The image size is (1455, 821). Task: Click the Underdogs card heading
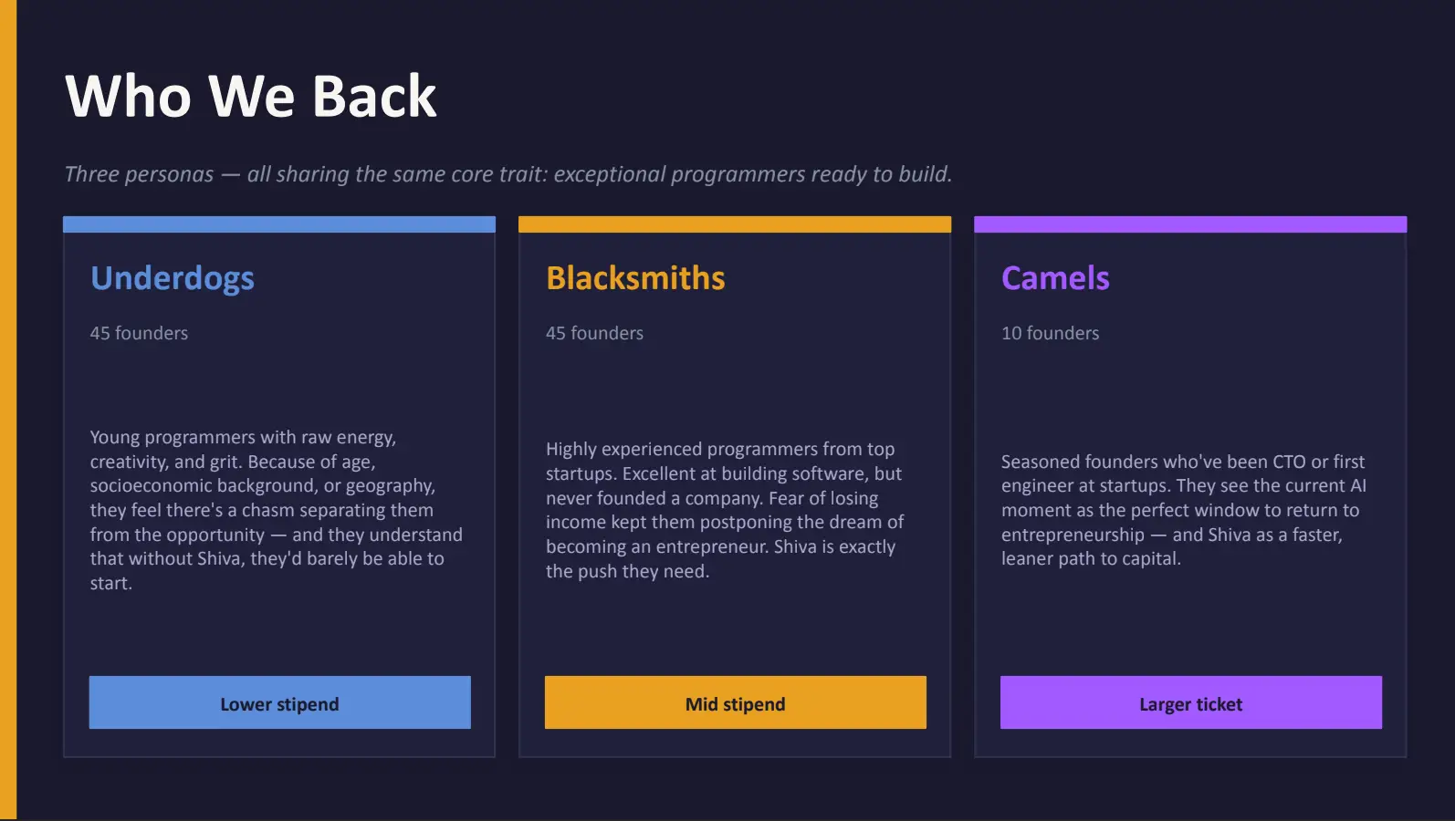[x=173, y=278]
